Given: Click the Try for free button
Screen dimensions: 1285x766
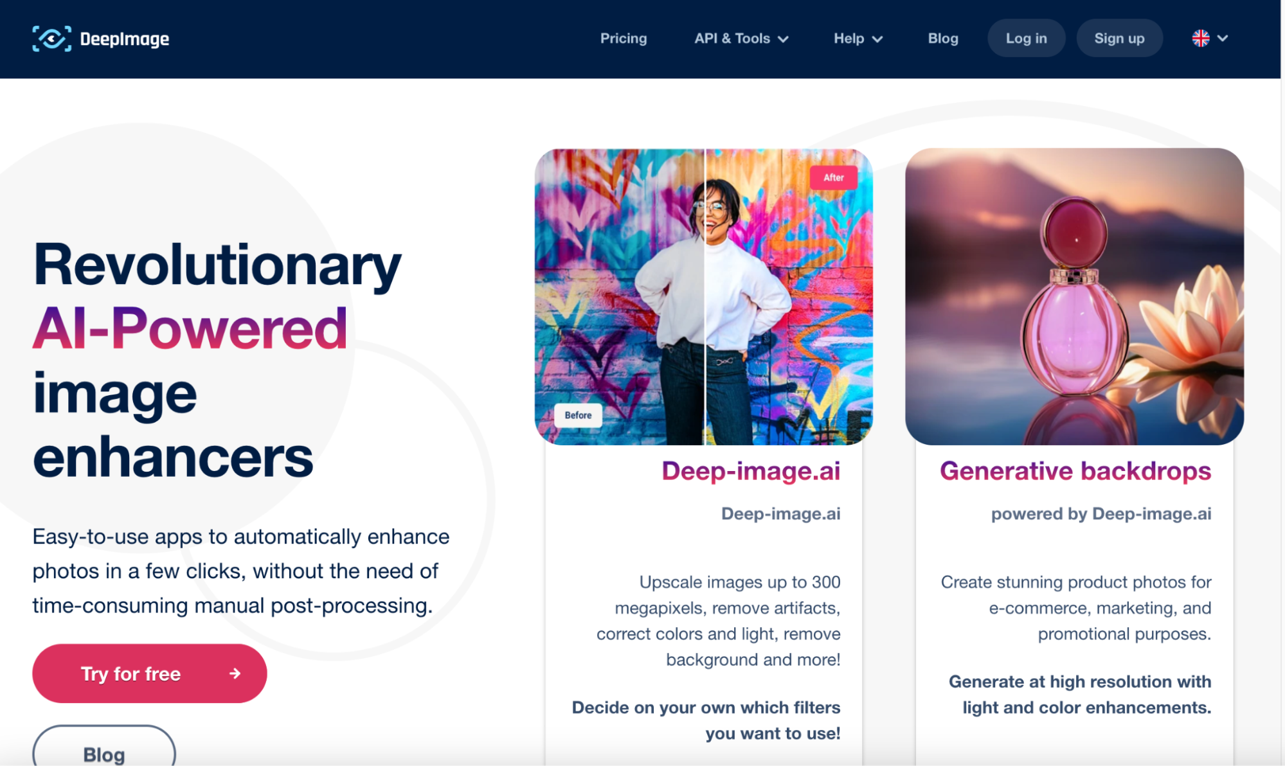Looking at the screenshot, I should point(149,673).
